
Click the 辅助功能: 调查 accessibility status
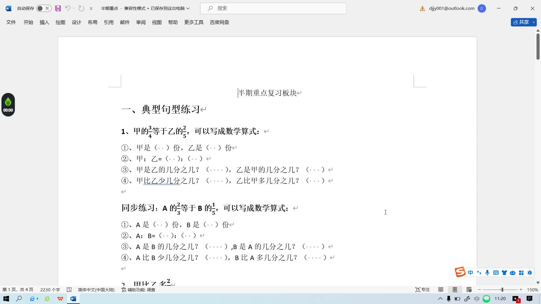(138, 290)
